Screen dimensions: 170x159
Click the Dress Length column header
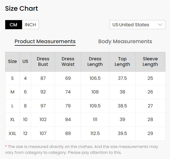(x=95, y=62)
